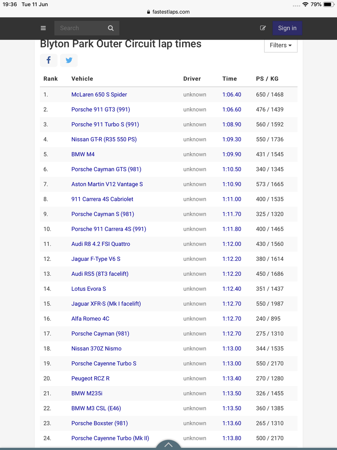Open Porsche Cayman S (981) link
This screenshot has width=337, height=450.
point(103,214)
